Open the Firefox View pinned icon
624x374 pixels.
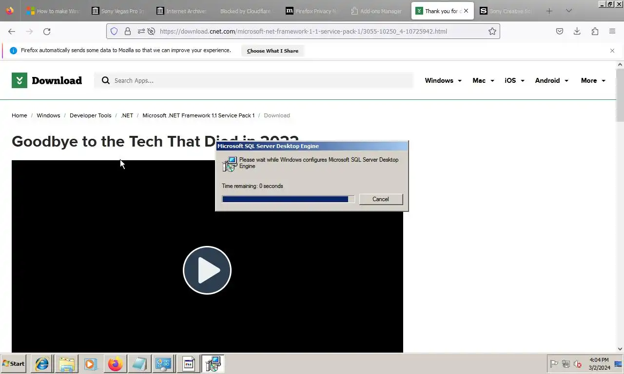(10, 11)
